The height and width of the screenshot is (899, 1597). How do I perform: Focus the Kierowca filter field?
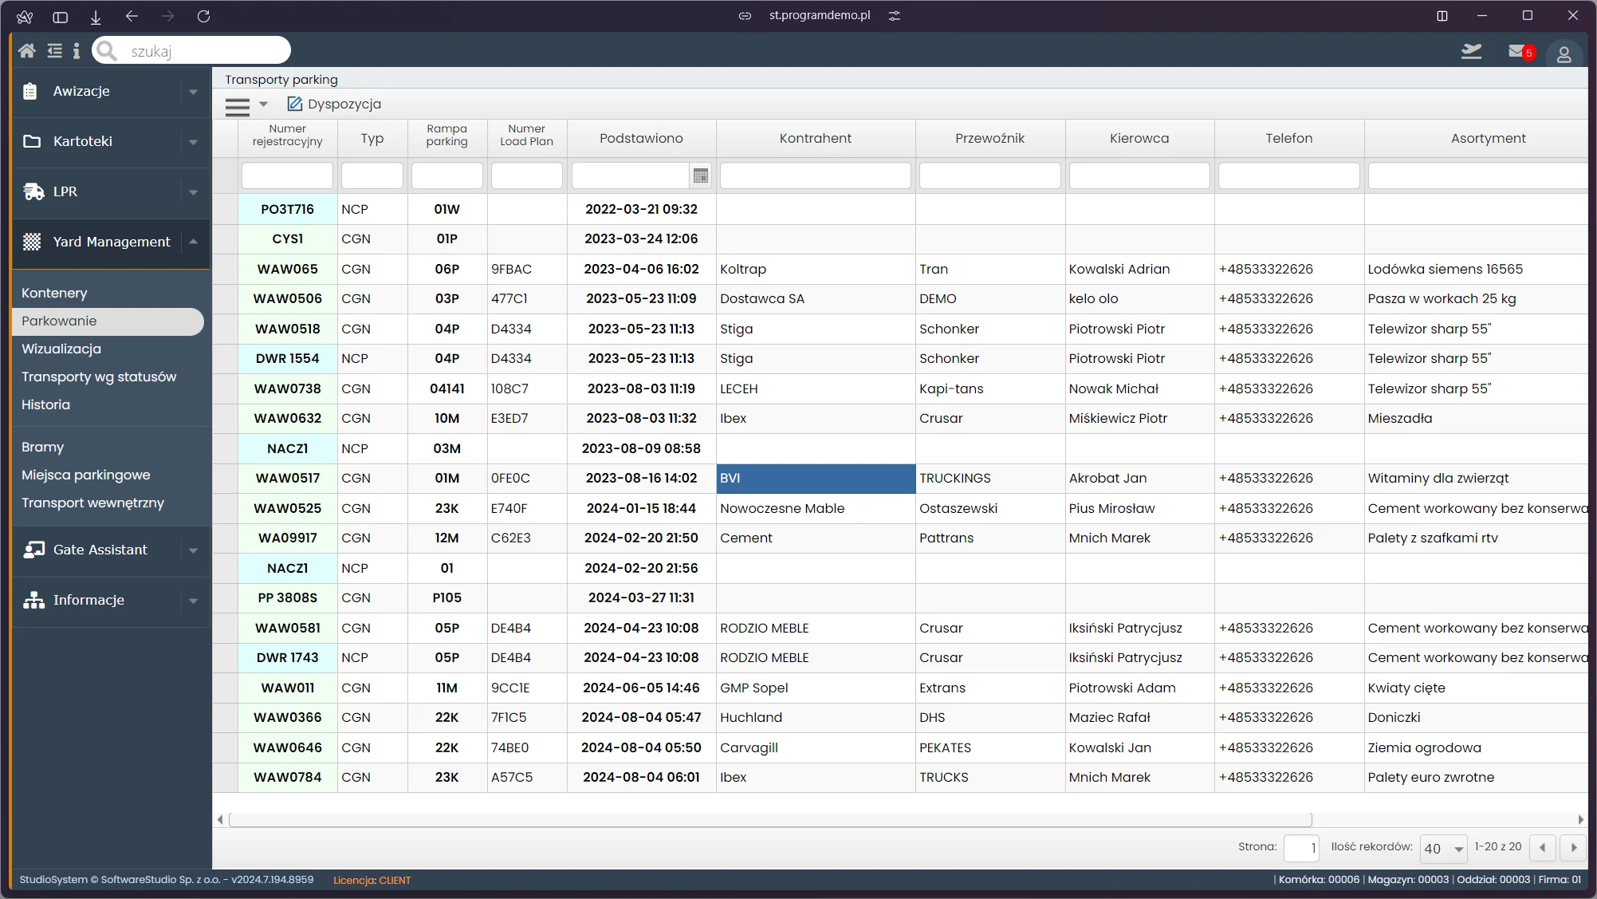(1139, 175)
